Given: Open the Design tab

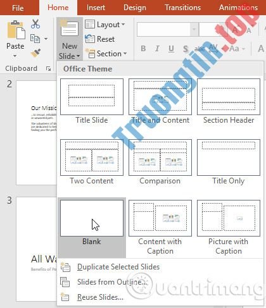Looking at the screenshot, I should (135, 8).
